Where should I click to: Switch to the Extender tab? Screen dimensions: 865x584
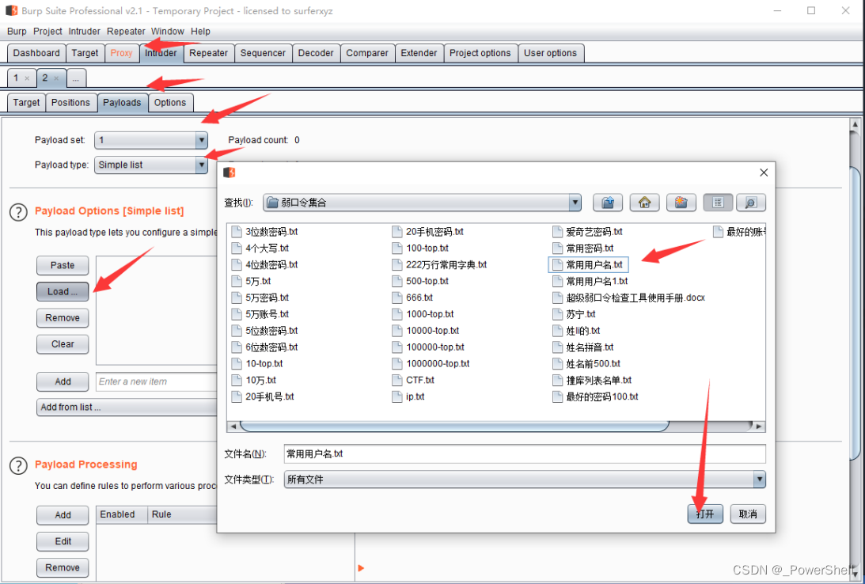(x=419, y=53)
